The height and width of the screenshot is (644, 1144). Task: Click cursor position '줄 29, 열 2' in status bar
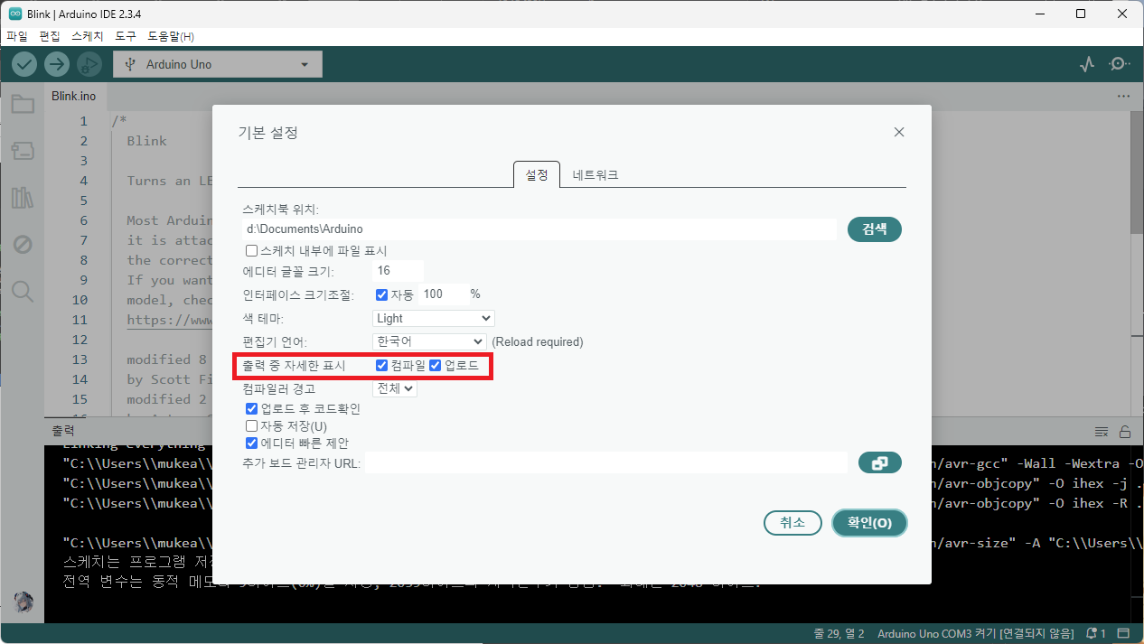[839, 633]
